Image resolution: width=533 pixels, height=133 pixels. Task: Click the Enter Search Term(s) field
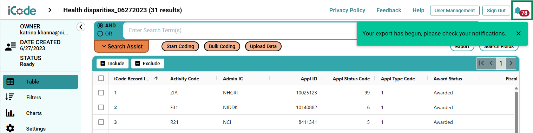pyautogui.click(x=240, y=31)
